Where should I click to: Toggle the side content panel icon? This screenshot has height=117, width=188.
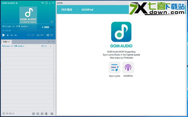click(52, 35)
